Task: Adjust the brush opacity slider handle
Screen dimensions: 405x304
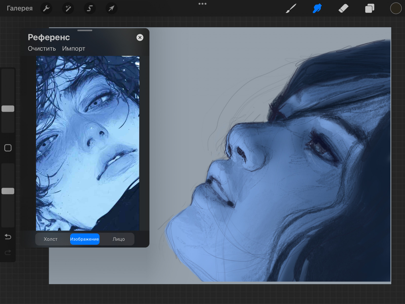Action: 8,191
